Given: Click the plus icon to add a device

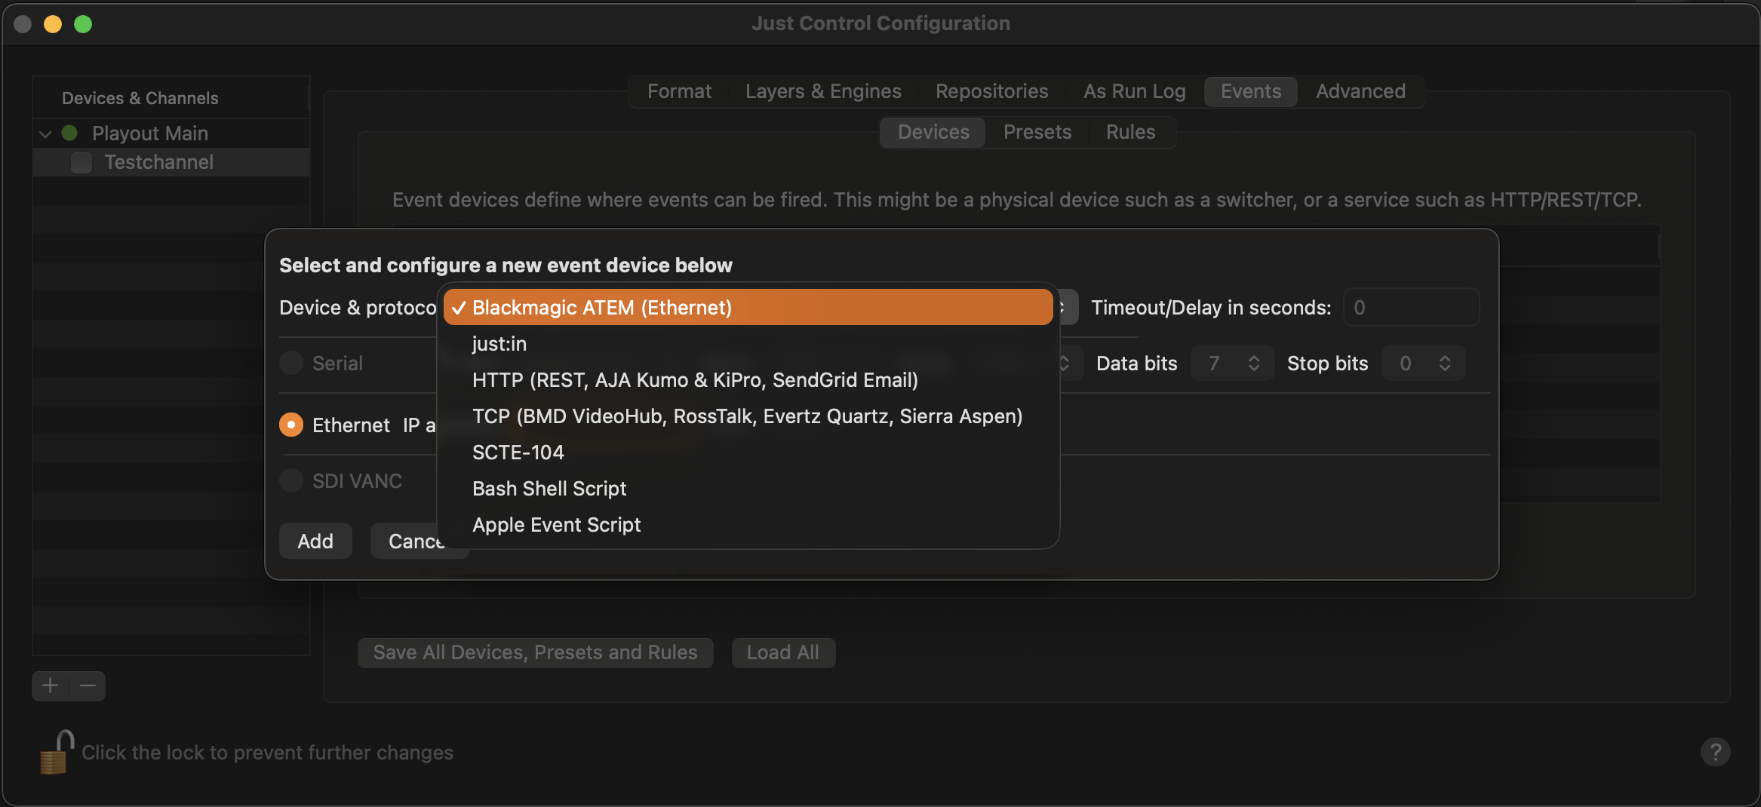Looking at the screenshot, I should tap(51, 686).
